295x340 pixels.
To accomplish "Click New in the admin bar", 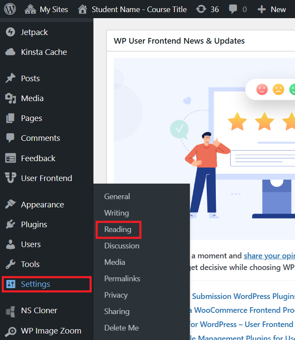I will click(278, 10).
